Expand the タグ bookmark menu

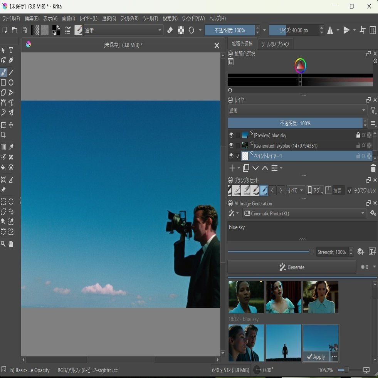click(x=315, y=190)
